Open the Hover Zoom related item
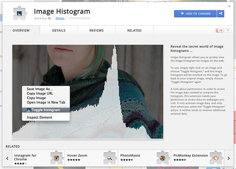This screenshot has width=236, height=169. pos(91,158)
